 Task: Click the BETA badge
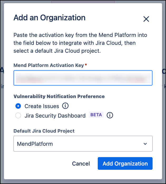coord(96,115)
